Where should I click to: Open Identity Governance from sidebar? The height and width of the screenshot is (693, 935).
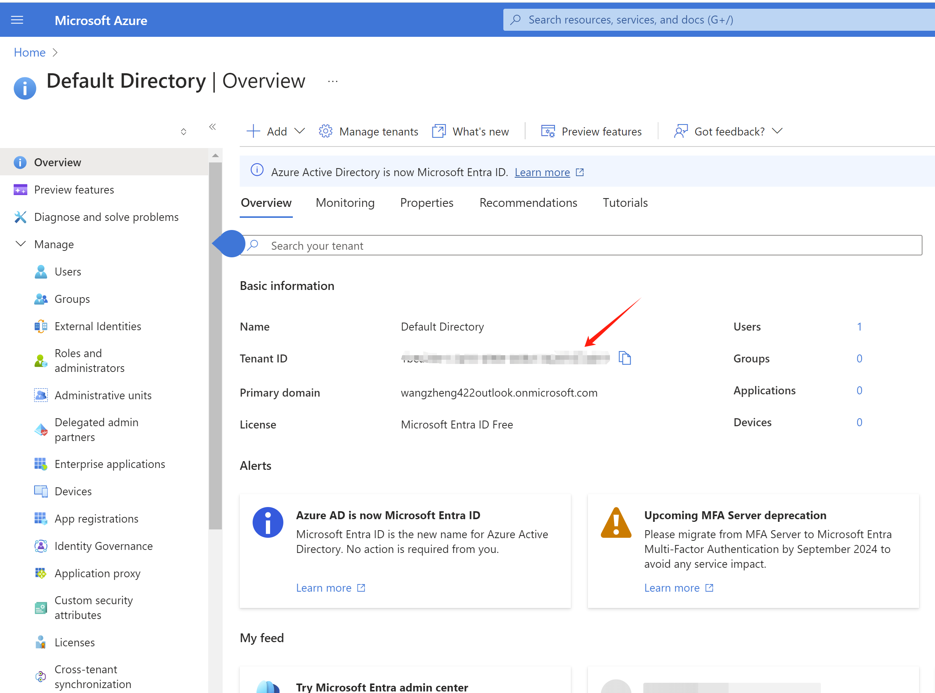[103, 546]
